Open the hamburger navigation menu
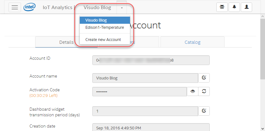 [15, 8]
